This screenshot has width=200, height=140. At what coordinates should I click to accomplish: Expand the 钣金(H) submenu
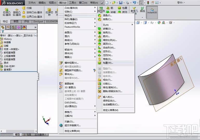click(78, 49)
